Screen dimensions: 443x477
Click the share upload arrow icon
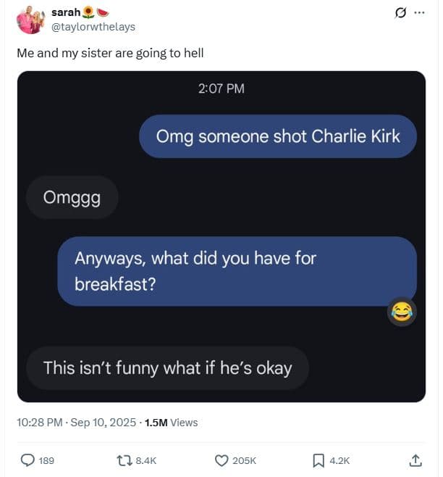[x=415, y=460]
